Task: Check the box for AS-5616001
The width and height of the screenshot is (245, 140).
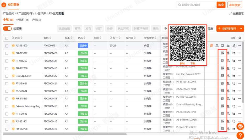Action: point(7,46)
